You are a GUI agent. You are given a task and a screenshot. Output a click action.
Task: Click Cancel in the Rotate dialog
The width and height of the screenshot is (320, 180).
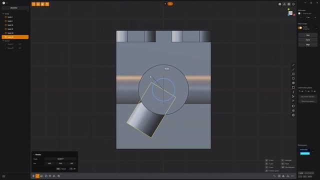61,169
